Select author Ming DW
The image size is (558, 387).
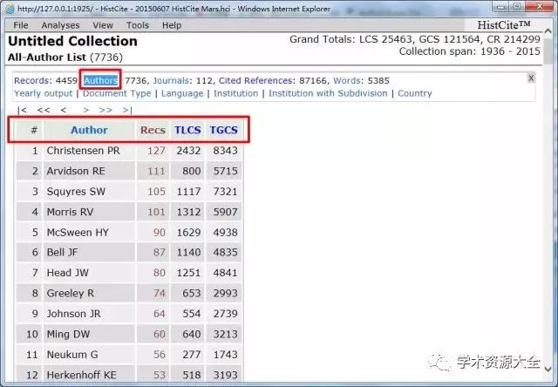point(68,335)
